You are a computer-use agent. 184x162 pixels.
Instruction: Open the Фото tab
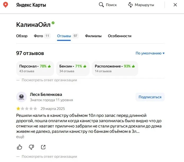38,36
